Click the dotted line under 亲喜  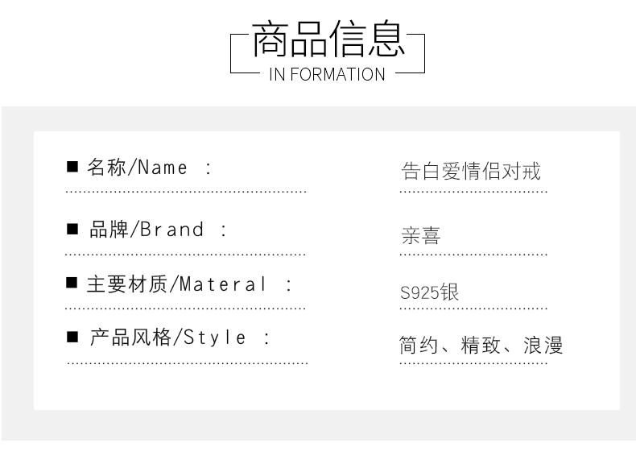coord(473,255)
